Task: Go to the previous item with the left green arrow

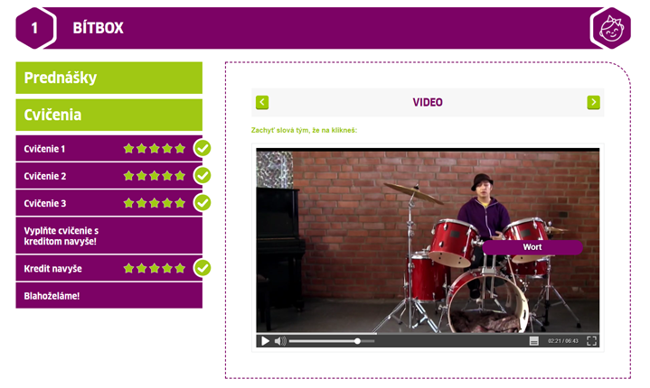Action: click(262, 102)
